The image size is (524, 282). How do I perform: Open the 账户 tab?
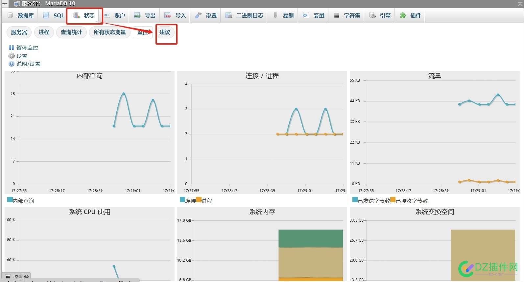click(114, 15)
